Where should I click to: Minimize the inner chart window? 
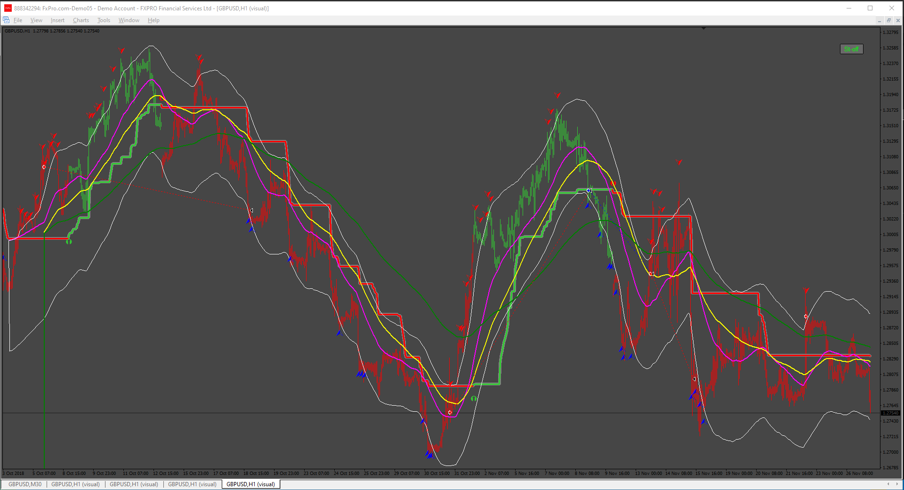point(879,20)
